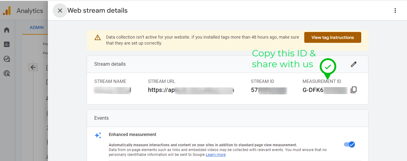Click the Google Analytics logo
The width and height of the screenshot is (407, 161).
point(7,11)
